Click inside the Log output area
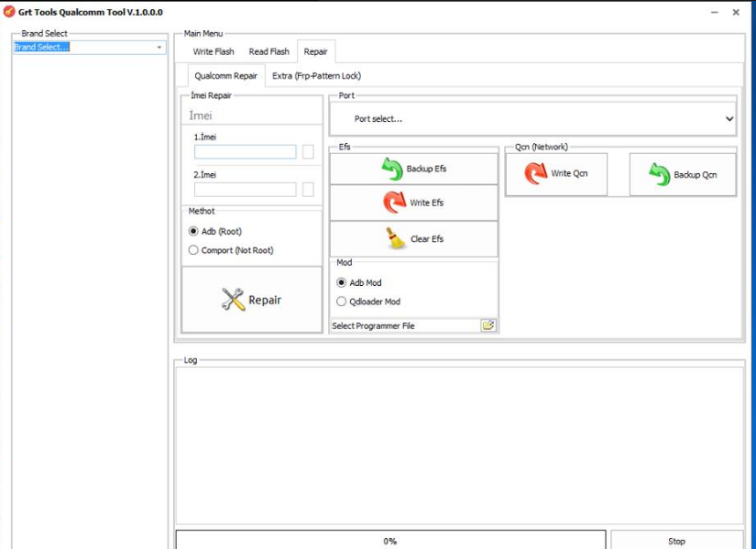 click(x=459, y=445)
